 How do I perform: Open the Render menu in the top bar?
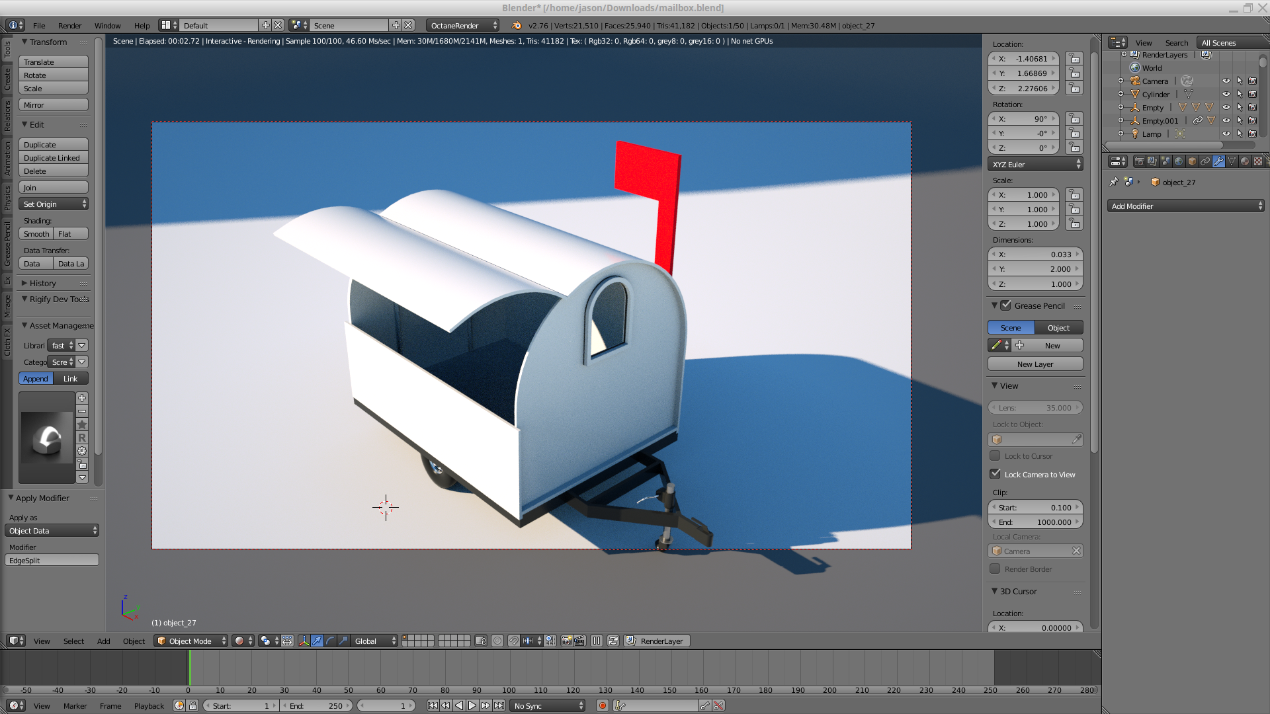tap(69, 26)
